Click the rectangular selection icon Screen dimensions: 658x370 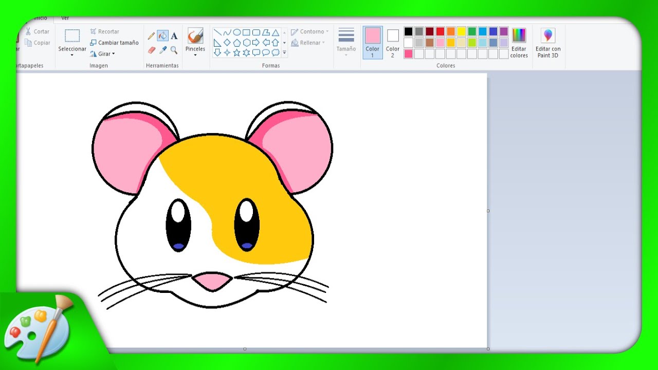click(x=72, y=35)
